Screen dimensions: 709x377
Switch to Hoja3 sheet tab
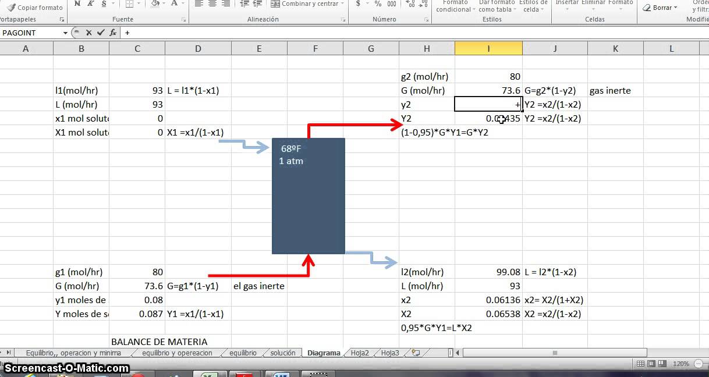pos(390,353)
